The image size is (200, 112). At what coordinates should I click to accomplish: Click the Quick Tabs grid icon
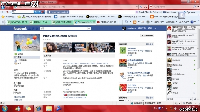[x=3, y=22]
